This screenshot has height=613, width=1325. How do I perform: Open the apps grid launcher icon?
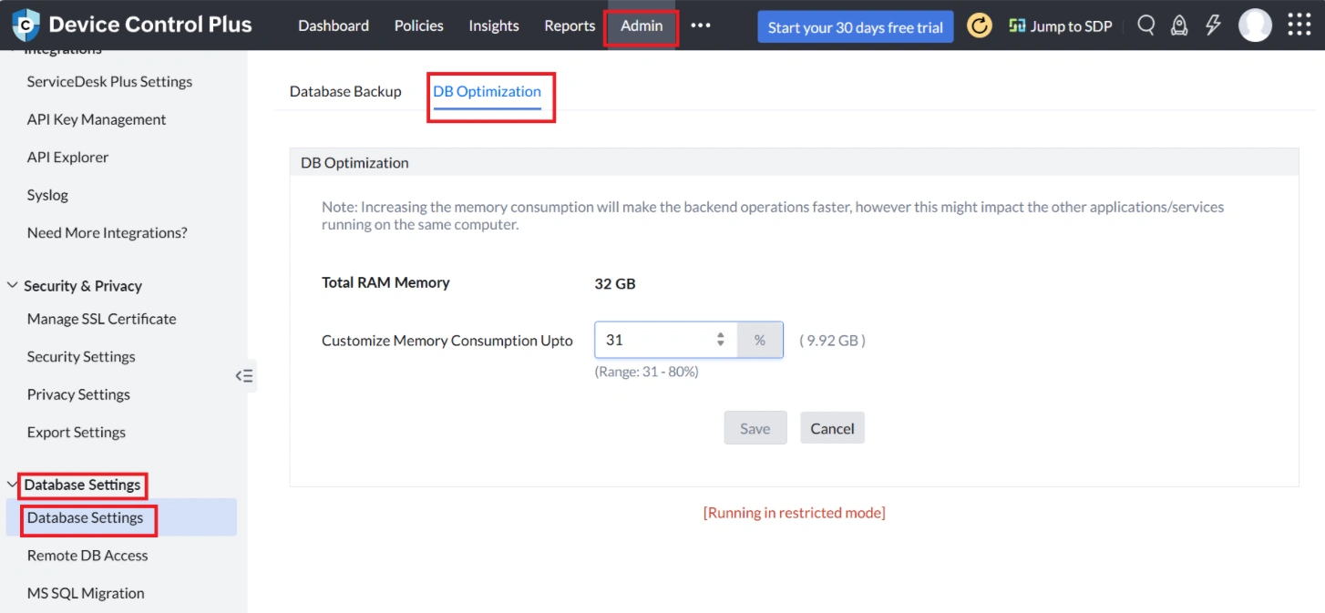click(1299, 26)
